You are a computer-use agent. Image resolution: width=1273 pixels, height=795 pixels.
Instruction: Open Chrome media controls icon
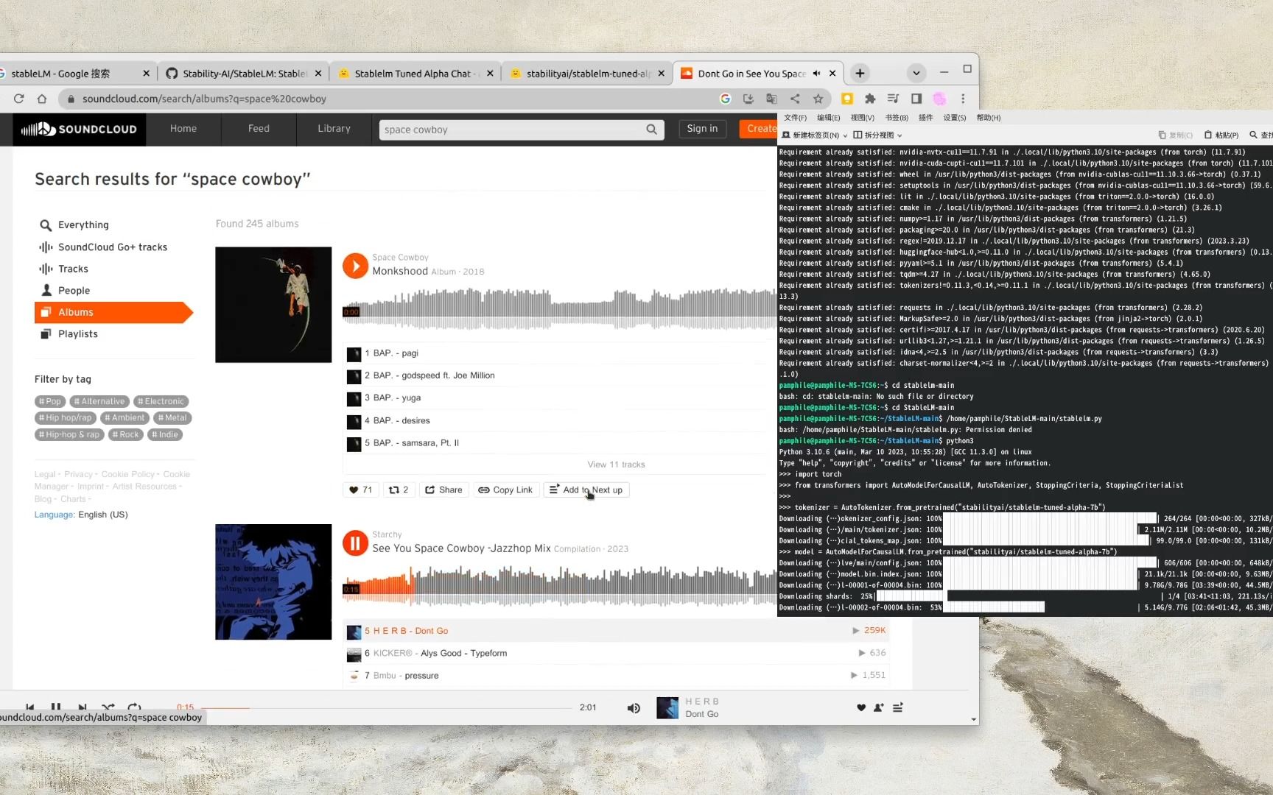(x=893, y=99)
